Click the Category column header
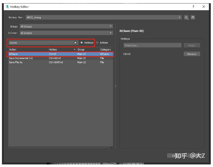 pyautogui.click(x=105, y=49)
